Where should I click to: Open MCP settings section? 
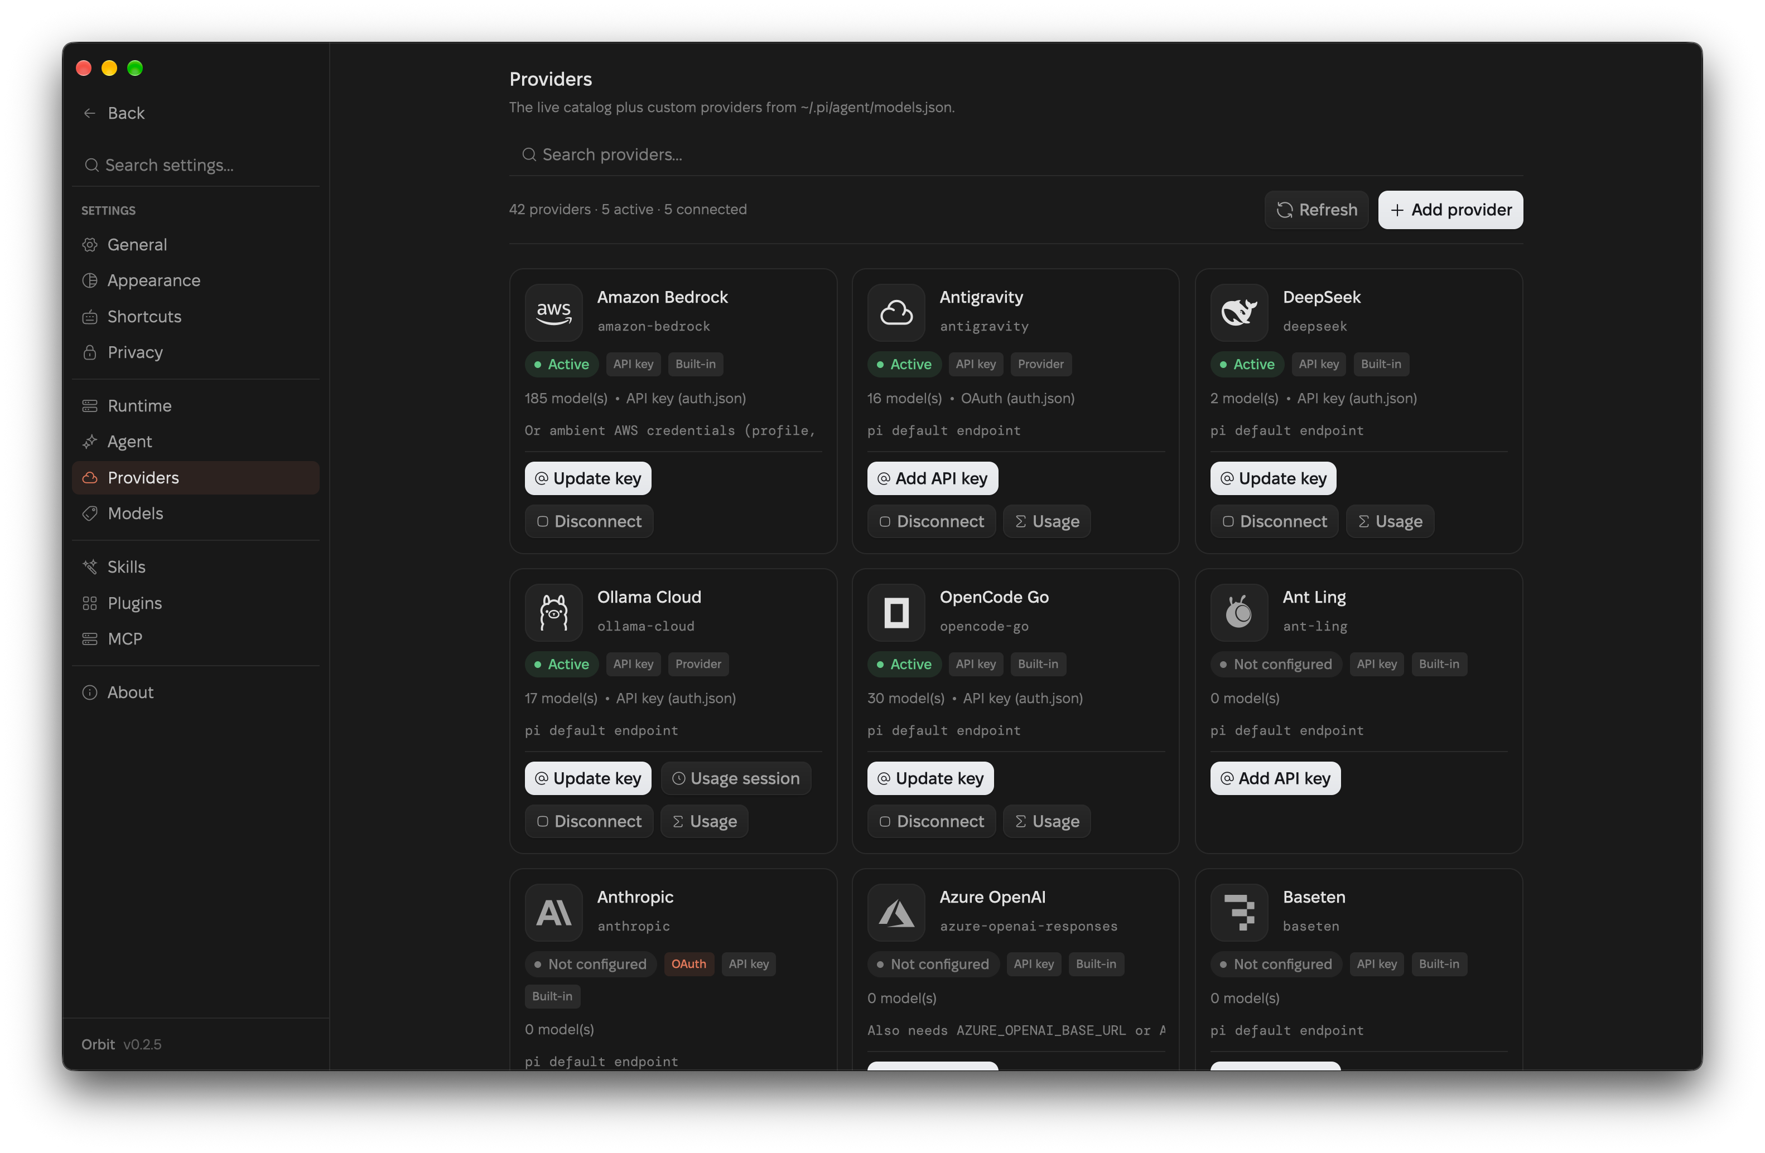196,639
